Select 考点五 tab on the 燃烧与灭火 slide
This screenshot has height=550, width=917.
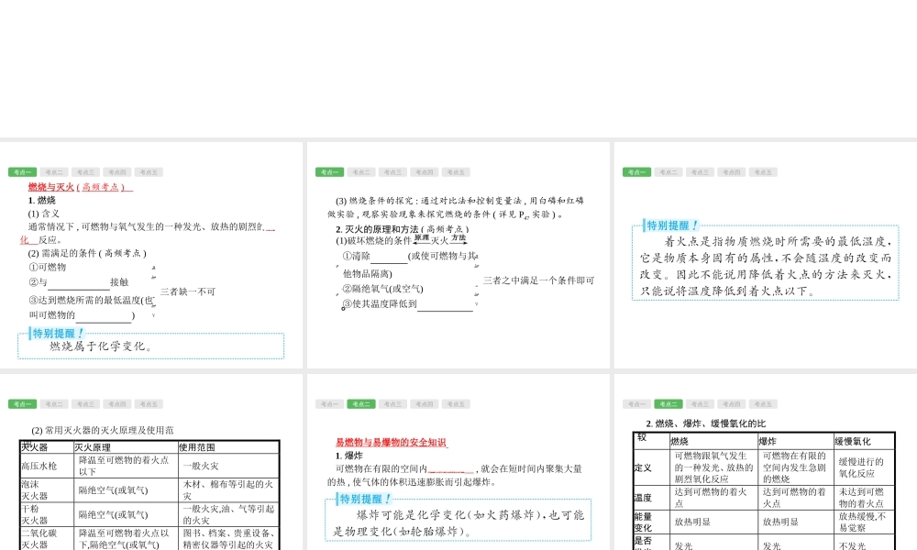click(x=149, y=171)
